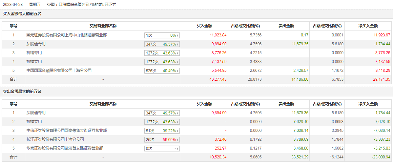Open 中信证券西安朱雀大街证券营业部 link
This screenshot has width=393, height=163.
pyautogui.click(x=66, y=130)
